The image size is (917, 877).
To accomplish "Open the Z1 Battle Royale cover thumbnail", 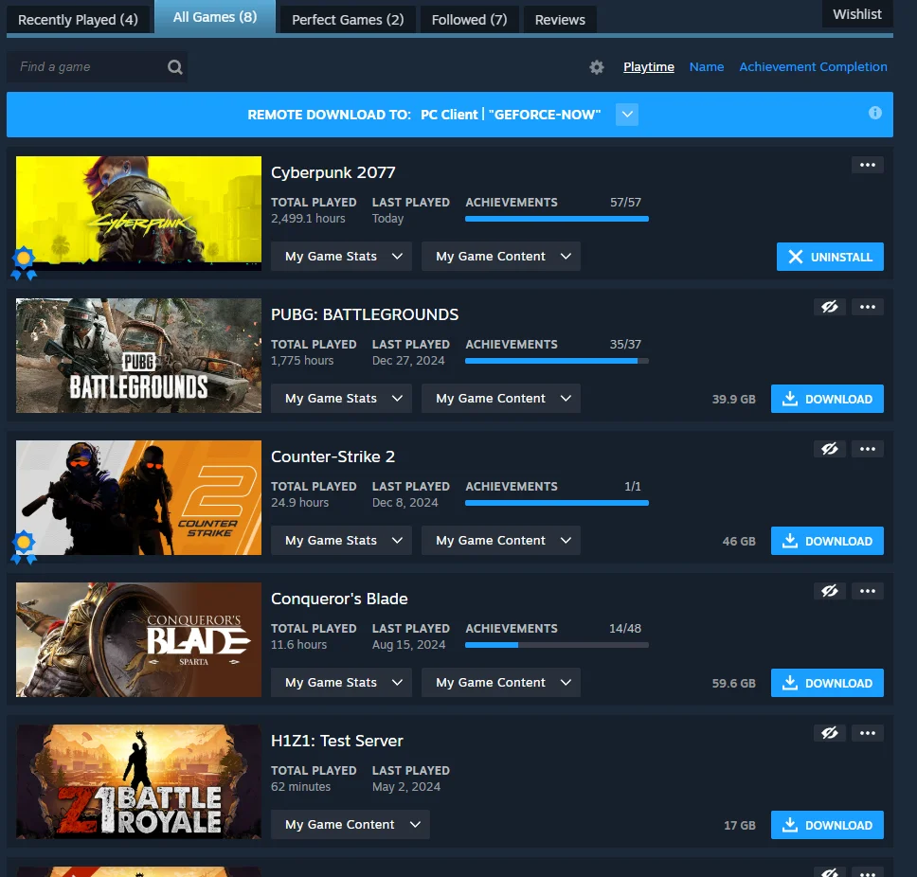I will point(138,781).
